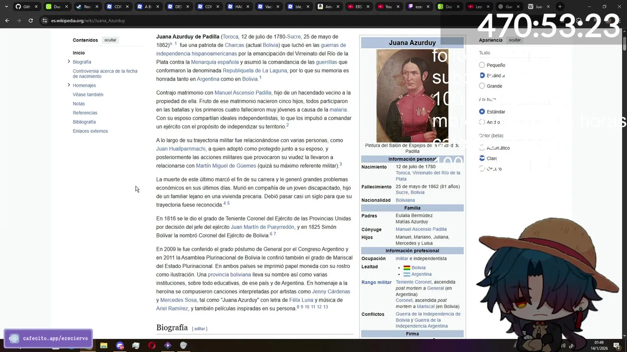Open the Rango militar infobox link
This screenshot has height=352, width=627.
[377, 282]
